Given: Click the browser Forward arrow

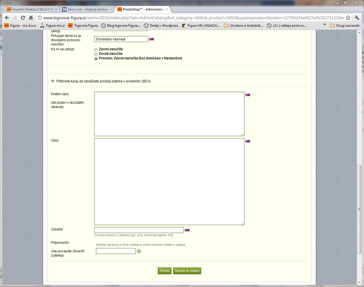Looking at the screenshot, I should [15, 18].
